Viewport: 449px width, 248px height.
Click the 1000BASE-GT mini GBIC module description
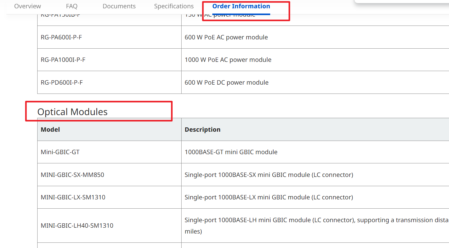coord(231,152)
